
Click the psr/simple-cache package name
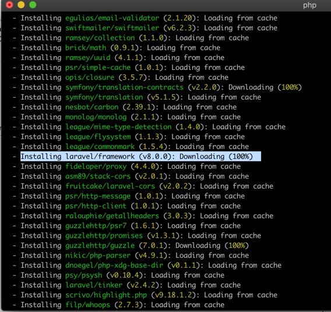[98, 68]
